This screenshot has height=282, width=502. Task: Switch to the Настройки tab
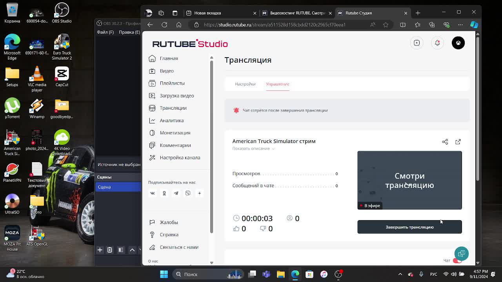[245, 84]
